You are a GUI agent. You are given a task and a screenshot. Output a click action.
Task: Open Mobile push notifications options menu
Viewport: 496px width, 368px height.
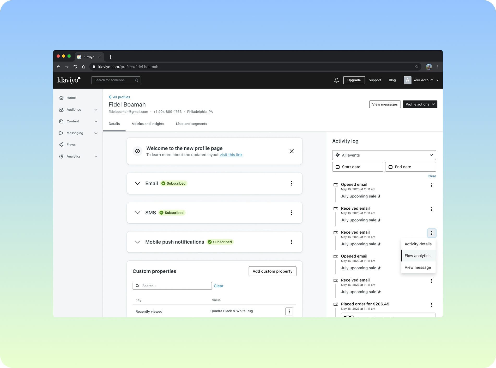(x=292, y=242)
